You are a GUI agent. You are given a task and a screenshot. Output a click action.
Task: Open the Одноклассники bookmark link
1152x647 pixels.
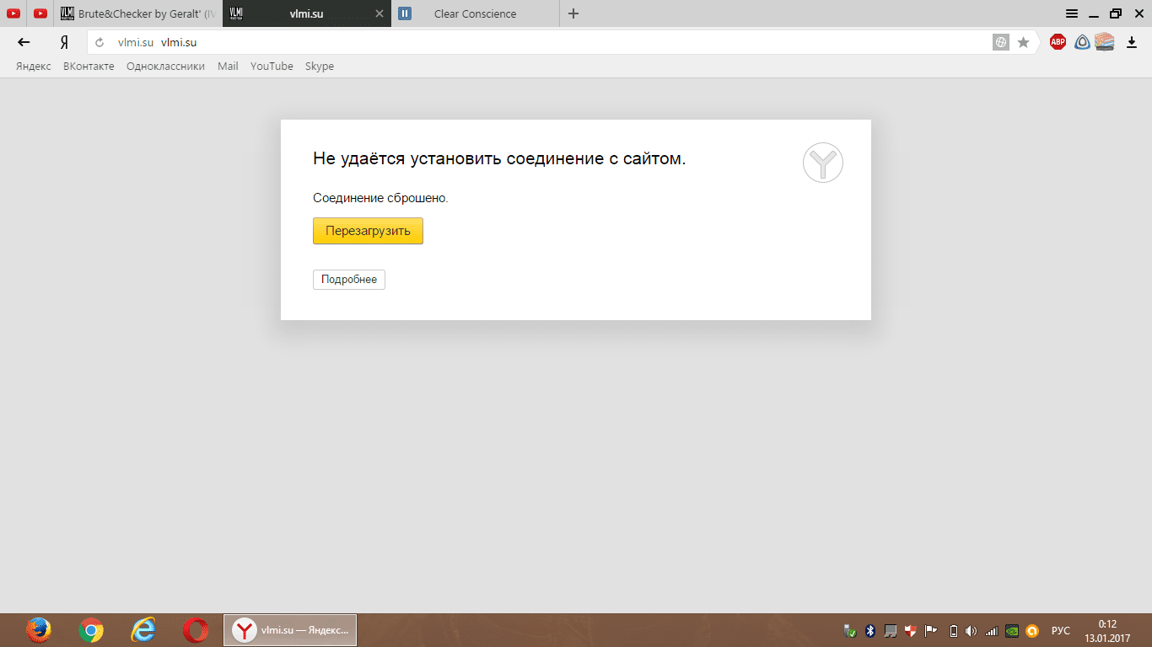(165, 67)
